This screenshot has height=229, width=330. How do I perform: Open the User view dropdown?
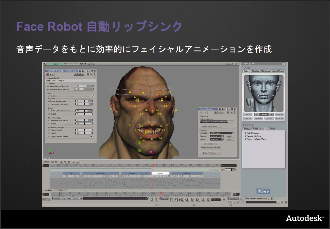coord(56,64)
